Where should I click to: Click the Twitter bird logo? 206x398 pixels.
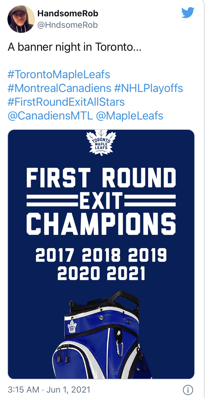[188, 13]
